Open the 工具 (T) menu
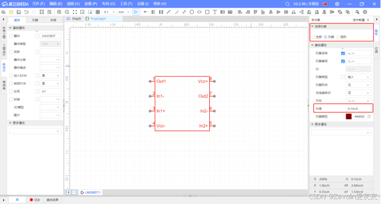Screen dimensions: 381x204 click(126, 4)
